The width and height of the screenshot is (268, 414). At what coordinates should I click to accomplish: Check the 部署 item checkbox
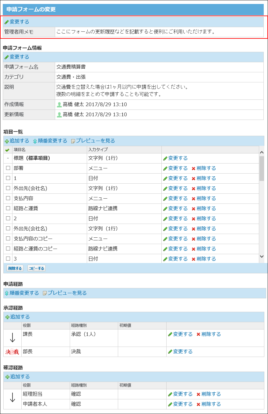(8, 168)
